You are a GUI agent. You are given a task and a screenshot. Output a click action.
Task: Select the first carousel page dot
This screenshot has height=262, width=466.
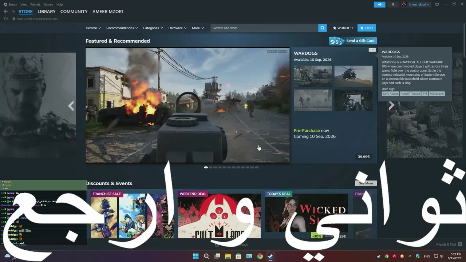tap(206, 167)
